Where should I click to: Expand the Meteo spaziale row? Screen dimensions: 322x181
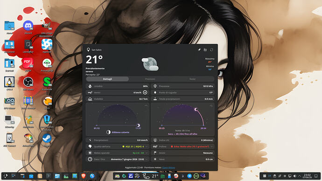tap(118, 153)
